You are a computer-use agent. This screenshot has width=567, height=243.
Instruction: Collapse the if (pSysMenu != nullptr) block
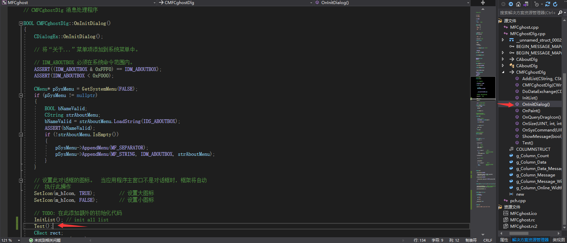click(x=21, y=96)
